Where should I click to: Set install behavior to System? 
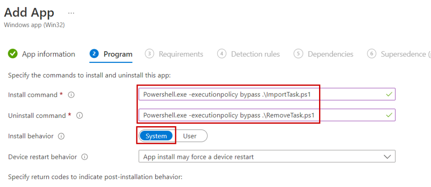[x=156, y=136]
